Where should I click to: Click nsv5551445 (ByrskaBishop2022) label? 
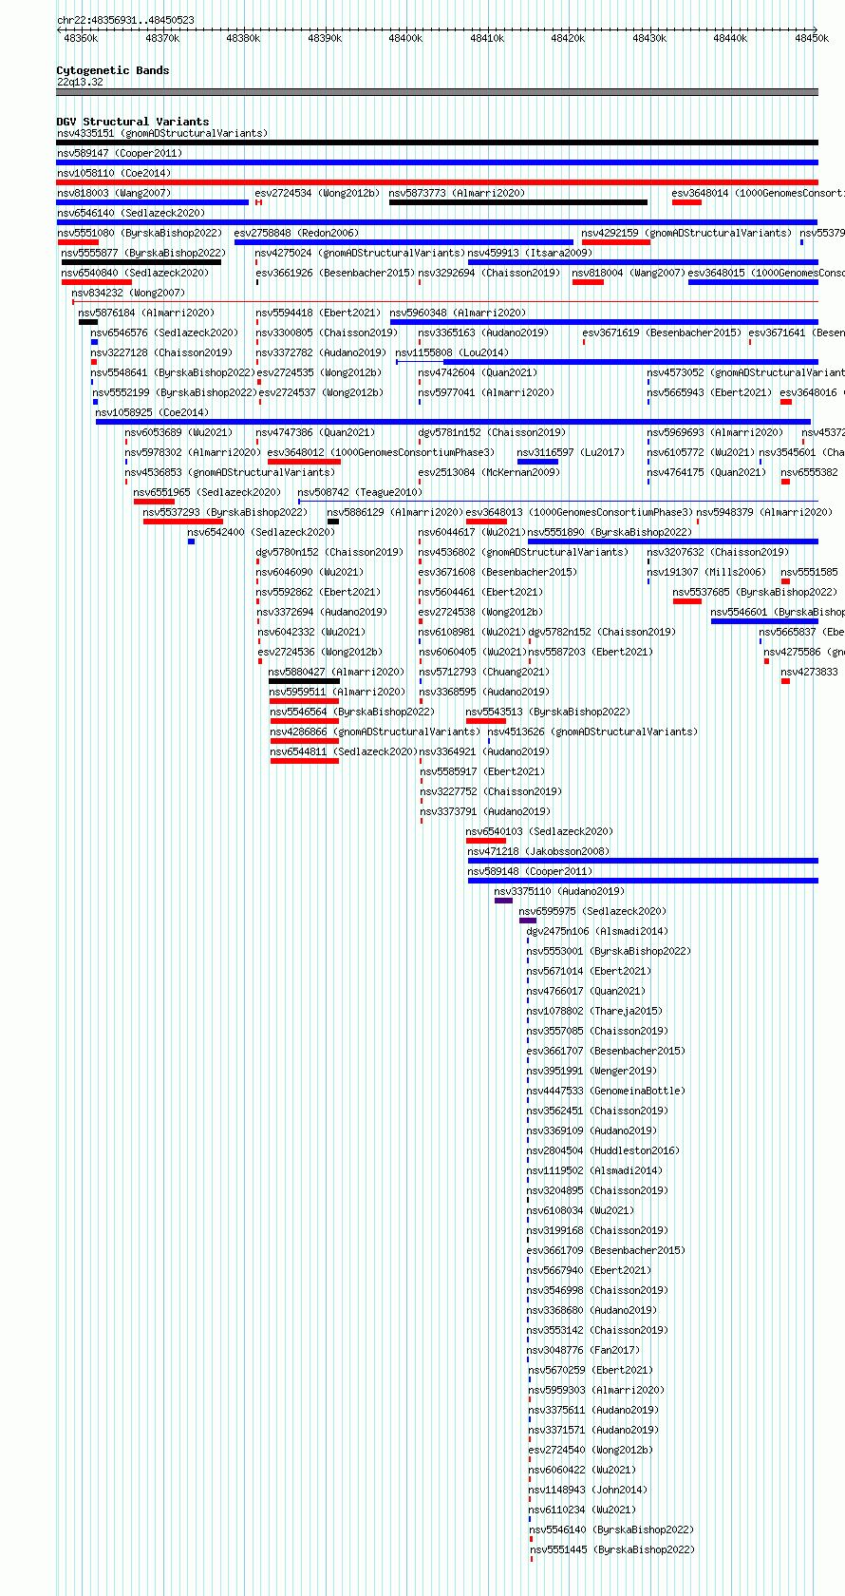coord(612,1549)
